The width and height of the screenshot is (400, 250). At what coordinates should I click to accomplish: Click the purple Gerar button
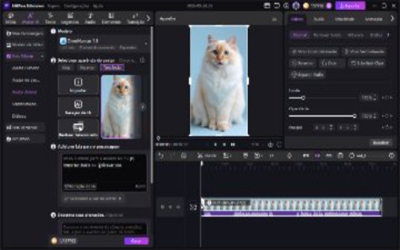[136, 241]
